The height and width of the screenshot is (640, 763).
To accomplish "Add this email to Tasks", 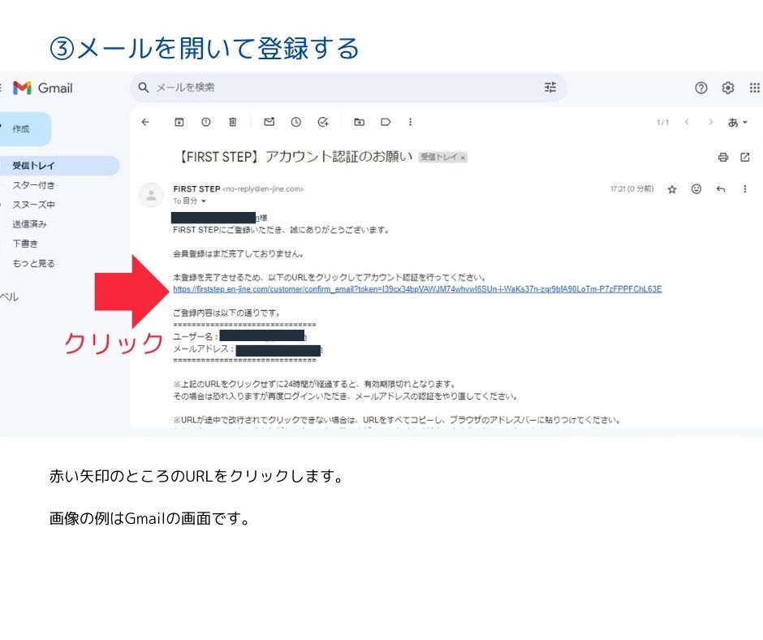I will pyautogui.click(x=323, y=123).
